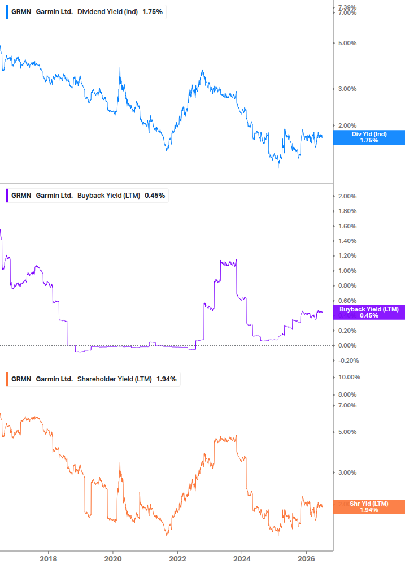Image resolution: width=405 pixels, height=568 pixels.
Task: Click the 1.00% tick on the buyback yield axis
Action: (347, 271)
